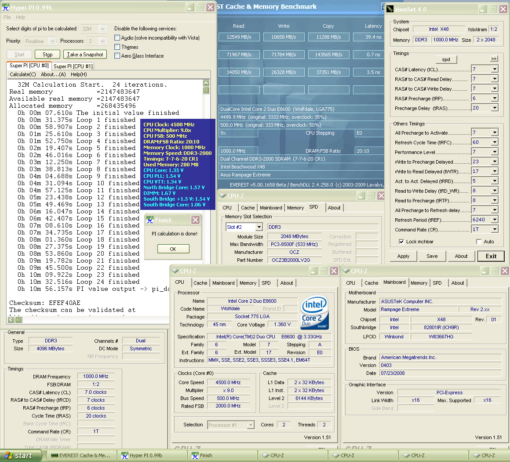Open the Windows Start menu
The height and width of the screenshot is (462, 510).
[x=21, y=455]
